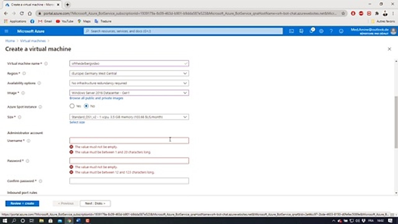Viewport: 398px width, 224px height.
Task: Show info tooltip for Image
Action: pos(23,93)
